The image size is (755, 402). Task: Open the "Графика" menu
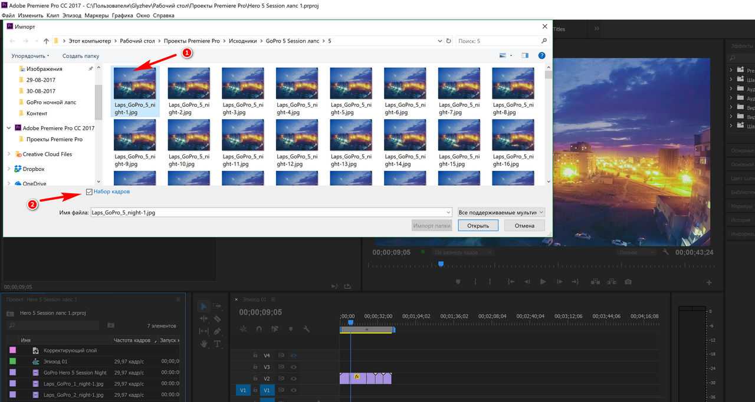point(122,15)
